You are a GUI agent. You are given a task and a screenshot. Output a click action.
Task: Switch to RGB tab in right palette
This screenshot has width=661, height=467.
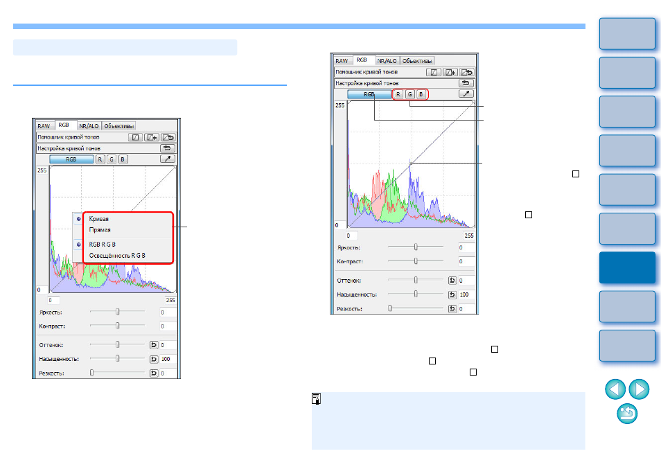362,60
